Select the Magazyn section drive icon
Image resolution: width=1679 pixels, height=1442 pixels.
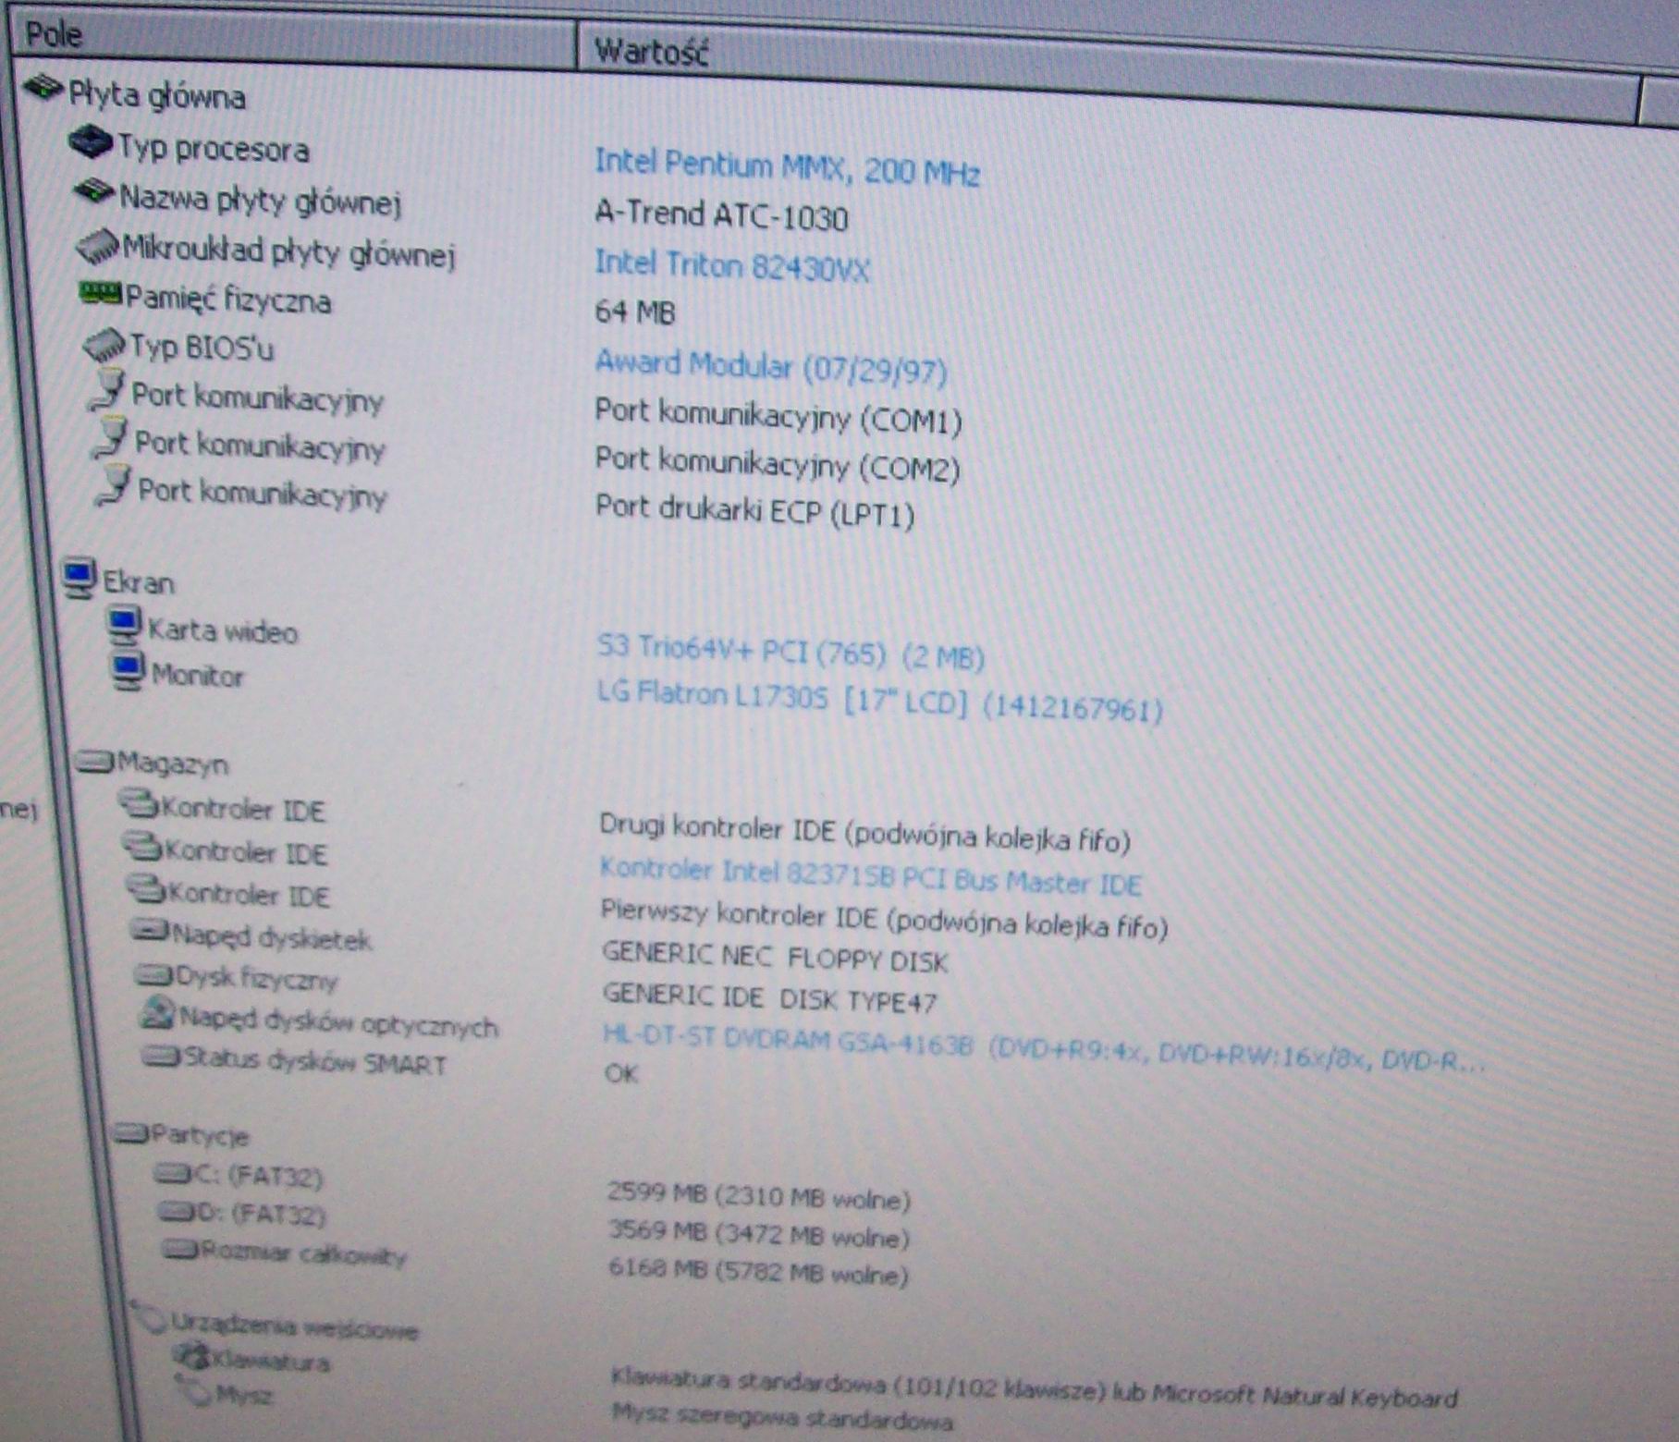(x=95, y=762)
